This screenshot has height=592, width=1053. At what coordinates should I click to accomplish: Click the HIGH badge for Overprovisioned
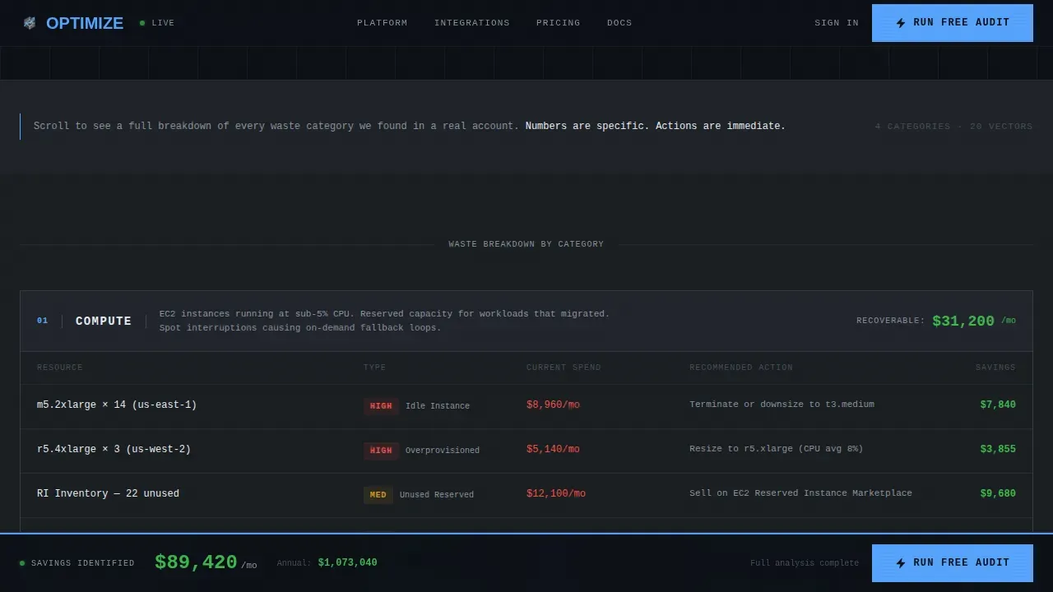point(381,451)
